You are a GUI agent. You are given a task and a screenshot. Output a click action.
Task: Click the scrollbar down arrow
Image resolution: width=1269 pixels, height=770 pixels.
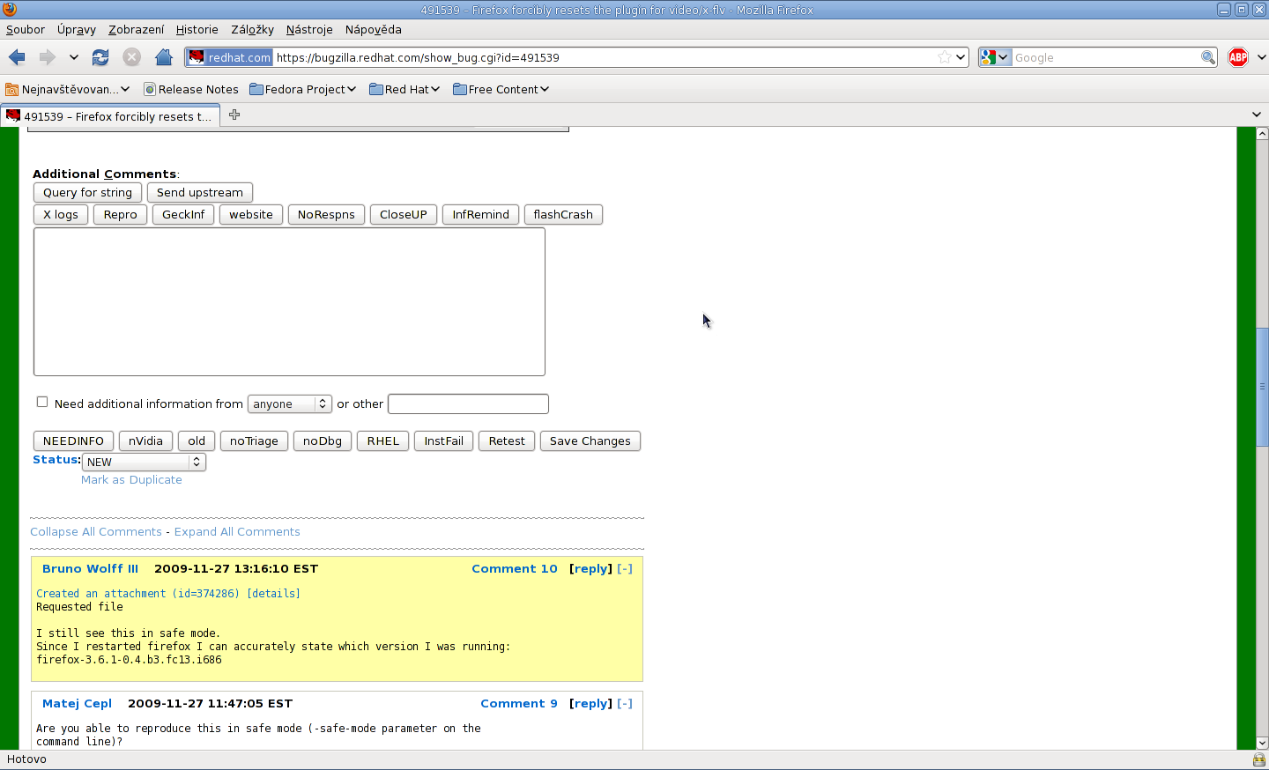point(1262,743)
